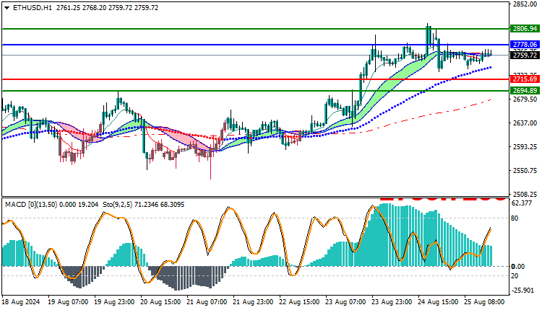Click the 23 Aug 23:00 time label
Viewport: 542px width, 310px height.
[392, 302]
